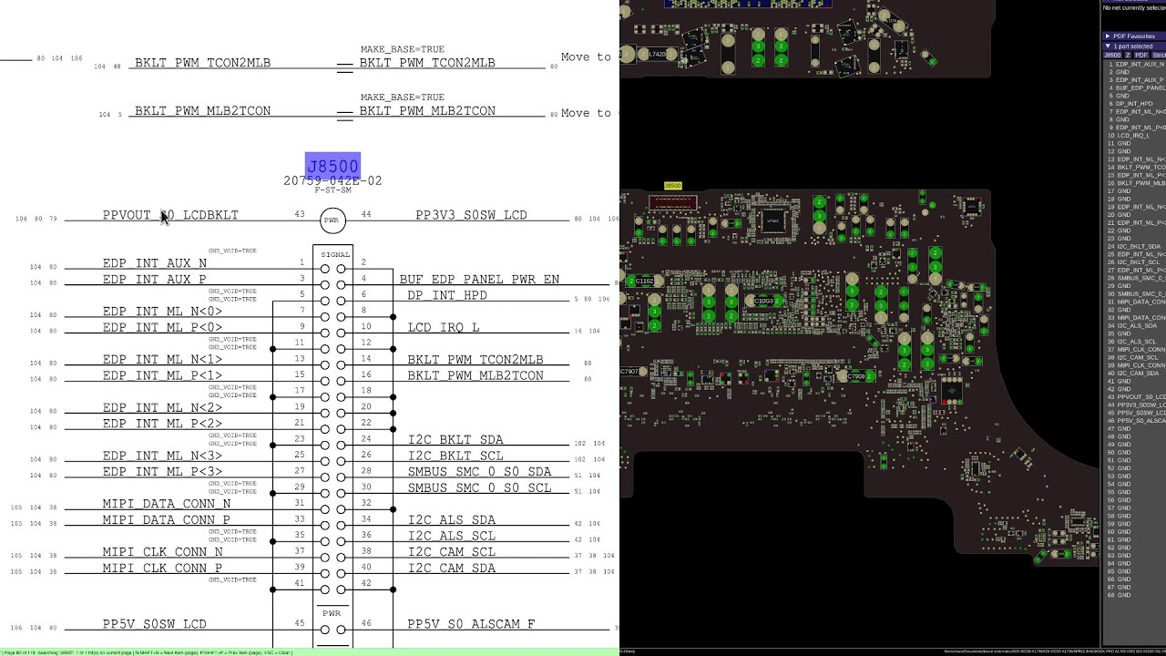Select pin 46 PP5V_S0_ALSCAM row in pin list
1166x656 pixels.
click(x=1135, y=421)
